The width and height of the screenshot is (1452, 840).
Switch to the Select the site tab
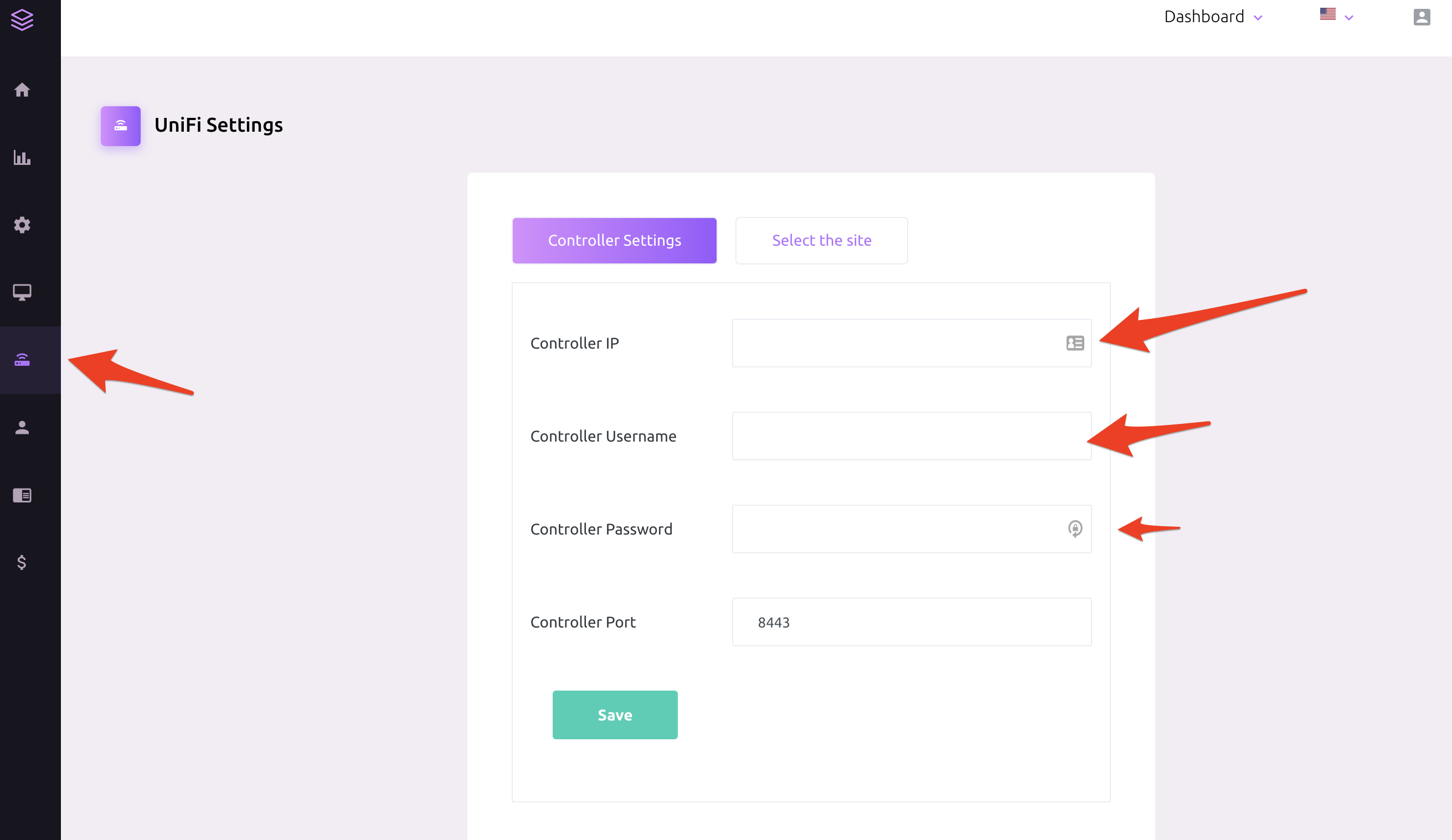pos(822,241)
